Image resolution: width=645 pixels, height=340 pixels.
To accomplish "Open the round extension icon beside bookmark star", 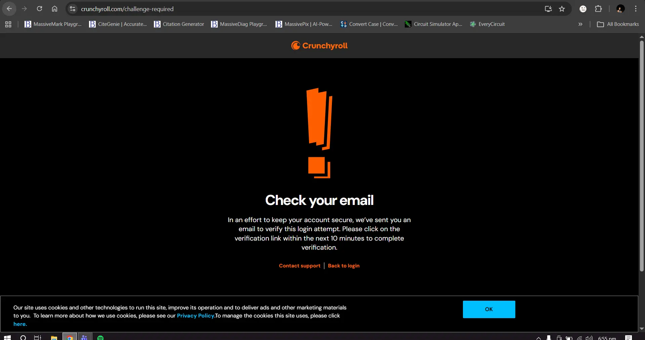I will 583,9.
